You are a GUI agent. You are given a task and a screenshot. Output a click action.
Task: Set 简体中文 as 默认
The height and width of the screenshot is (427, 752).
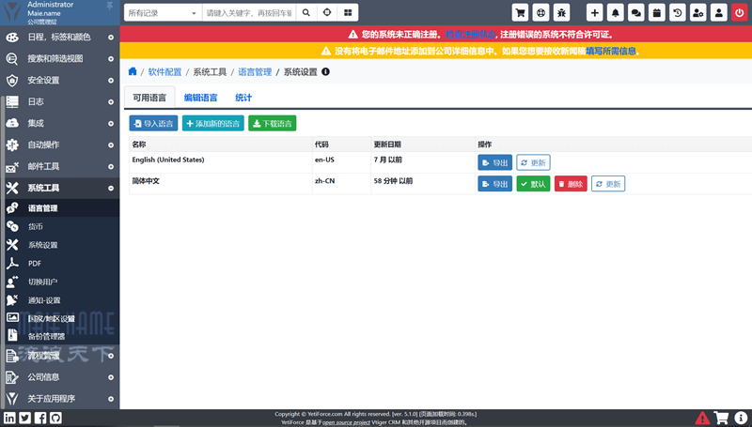(533, 184)
